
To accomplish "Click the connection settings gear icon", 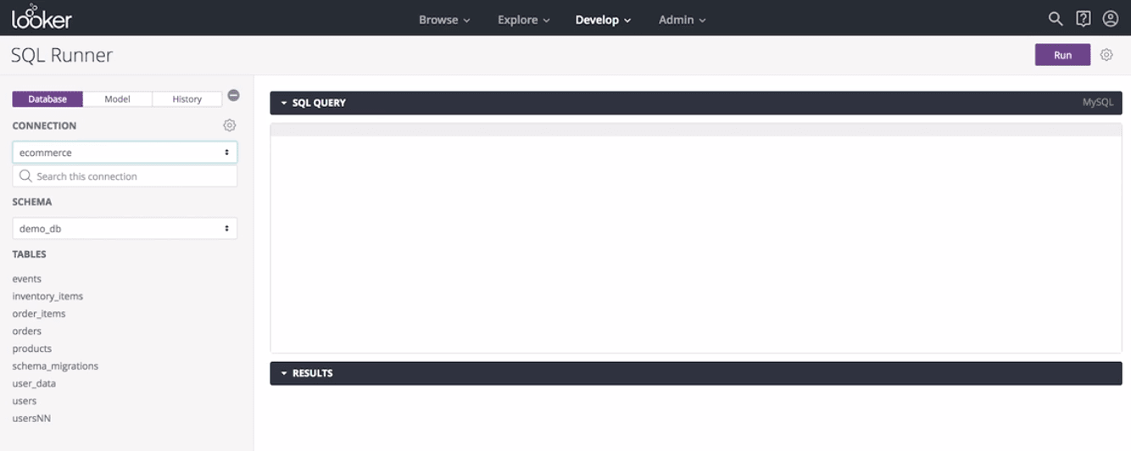I will coord(230,125).
